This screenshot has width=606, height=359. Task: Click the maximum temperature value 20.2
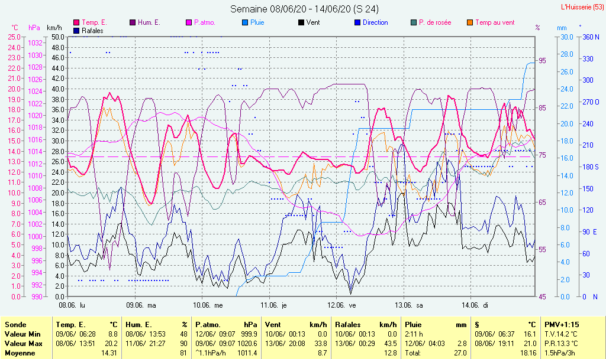click(x=111, y=344)
